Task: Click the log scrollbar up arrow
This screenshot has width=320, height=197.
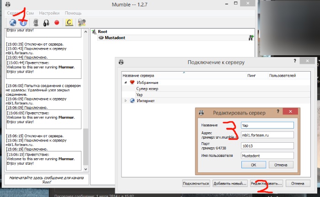Action: pyautogui.click(x=86, y=32)
